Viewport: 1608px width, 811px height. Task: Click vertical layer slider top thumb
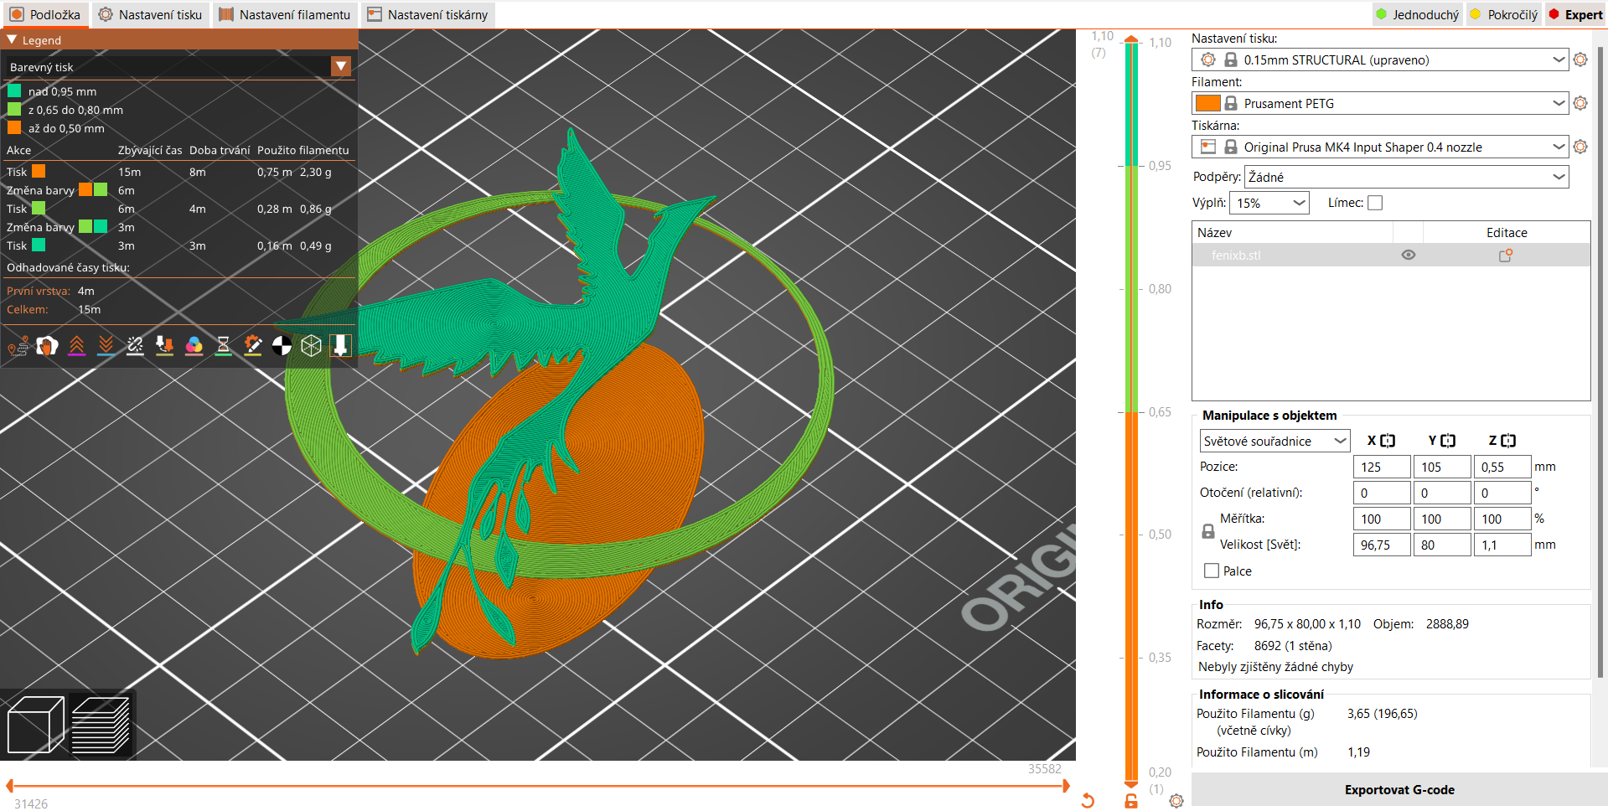(x=1131, y=39)
